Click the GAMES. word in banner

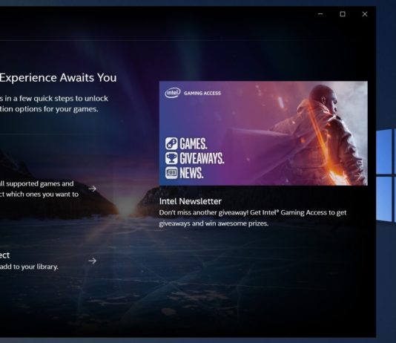coord(194,144)
